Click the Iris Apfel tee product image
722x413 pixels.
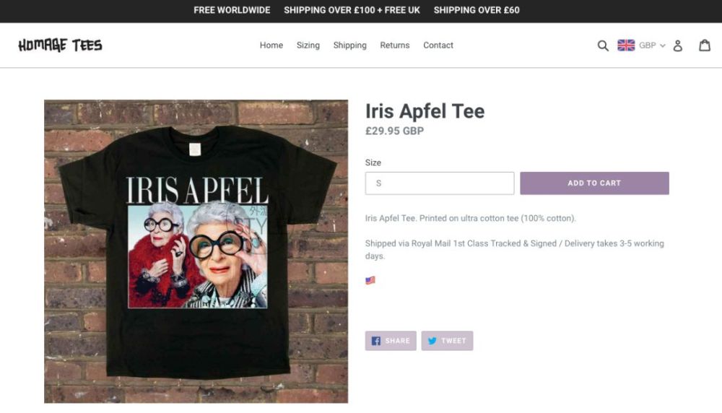(196, 251)
